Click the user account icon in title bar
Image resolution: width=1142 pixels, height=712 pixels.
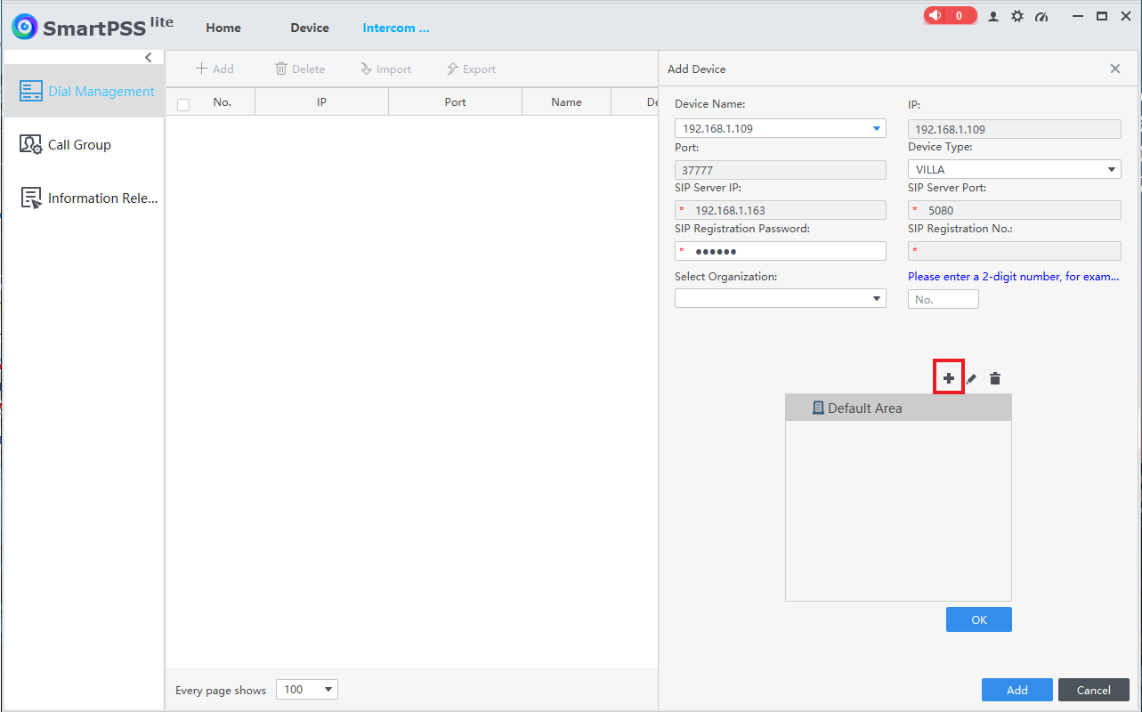[993, 16]
